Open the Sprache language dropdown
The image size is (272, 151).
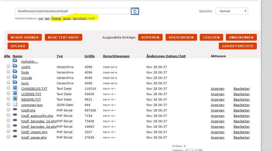coord(232,11)
